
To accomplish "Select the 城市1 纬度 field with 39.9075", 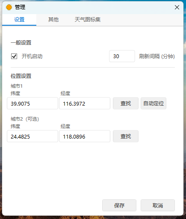I will click(32, 104).
